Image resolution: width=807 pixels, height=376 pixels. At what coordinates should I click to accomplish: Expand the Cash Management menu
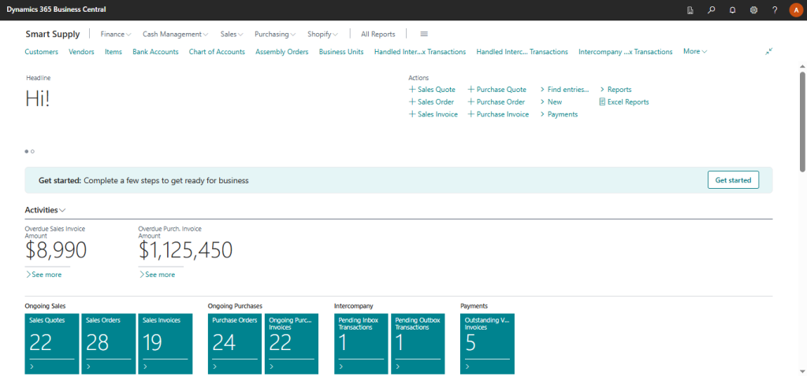pyautogui.click(x=175, y=34)
